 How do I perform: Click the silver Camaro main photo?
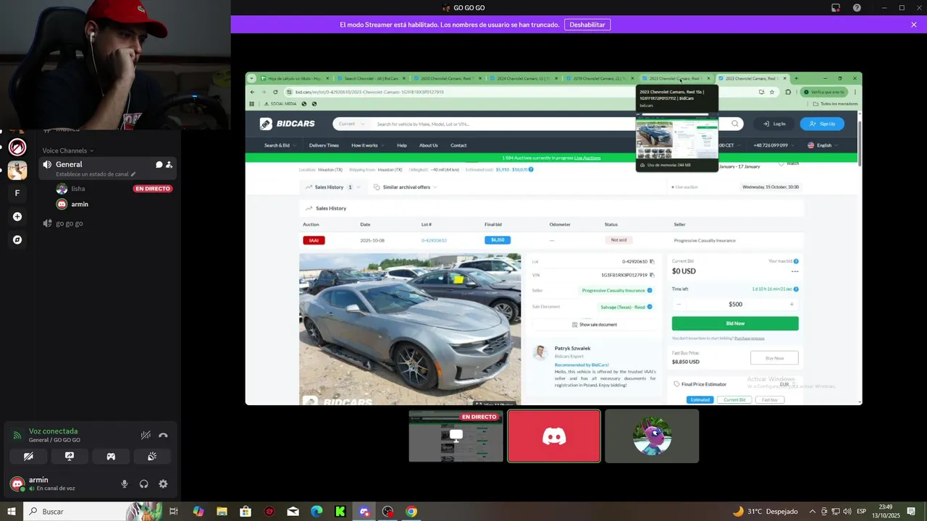pyautogui.click(x=410, y=329)
